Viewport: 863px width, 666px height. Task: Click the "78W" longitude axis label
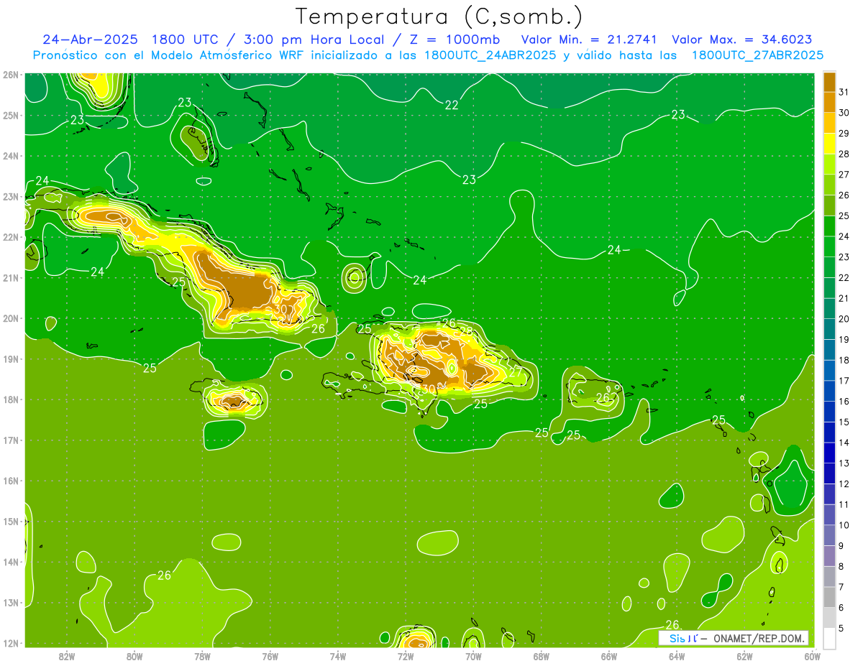pyautogui.click(x=202, y=656)
